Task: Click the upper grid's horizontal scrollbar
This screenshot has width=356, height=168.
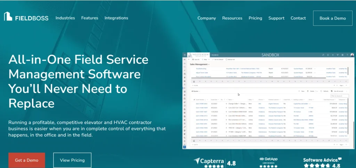Action: click(259, 78)
